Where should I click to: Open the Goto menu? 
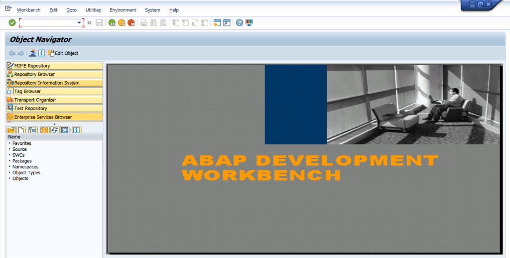click(x=72, y=10)
